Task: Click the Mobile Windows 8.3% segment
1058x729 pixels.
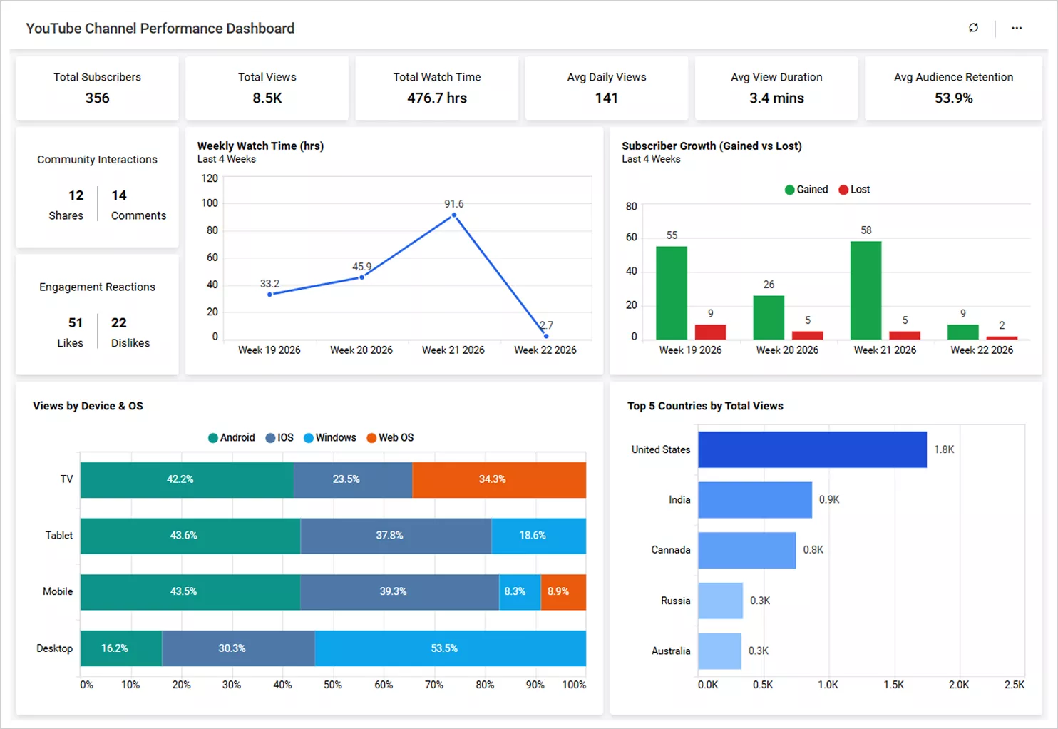Action: pos(520,592)
